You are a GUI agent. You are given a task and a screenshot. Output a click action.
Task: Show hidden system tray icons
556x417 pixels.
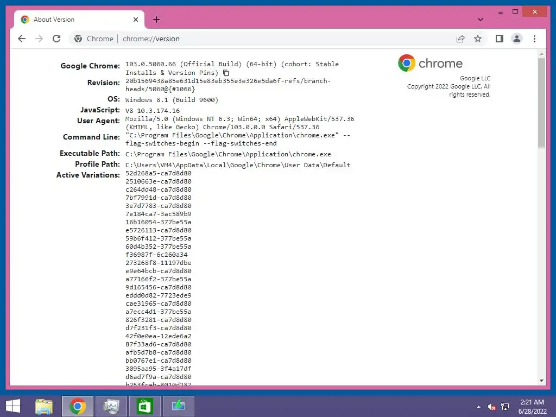pyautogui.click(x=479, y=407)
